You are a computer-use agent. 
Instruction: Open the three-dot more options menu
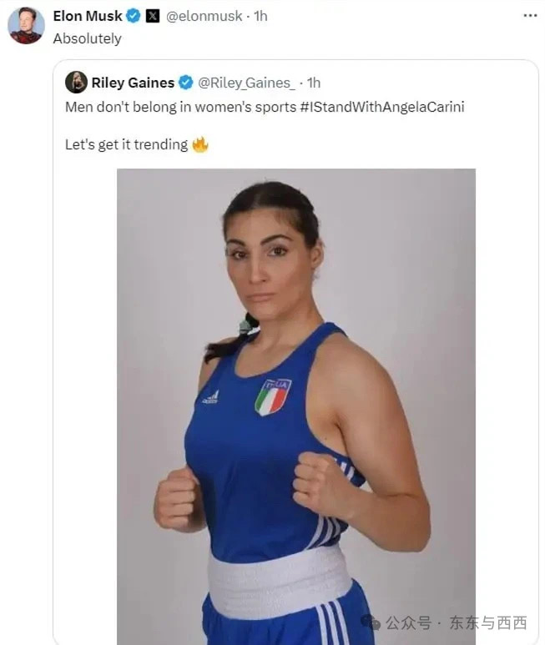(530, 16)
